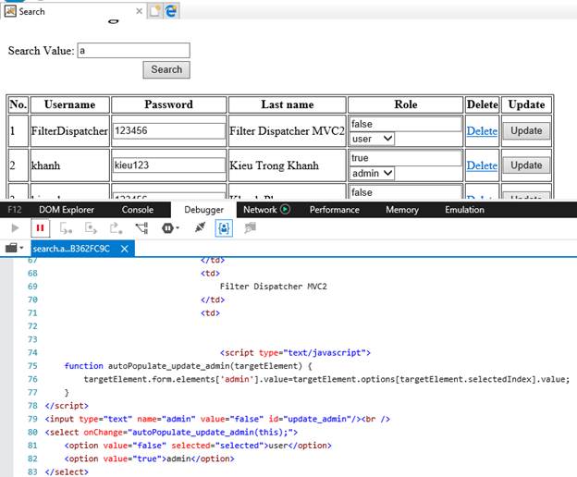
Task: Open the Memory tab
Action: [402, 210]
